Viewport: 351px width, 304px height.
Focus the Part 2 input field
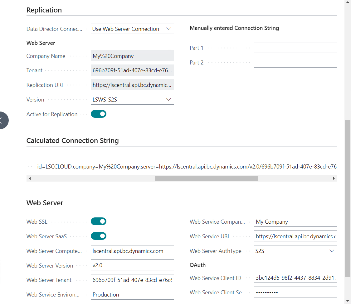(295, 62)
